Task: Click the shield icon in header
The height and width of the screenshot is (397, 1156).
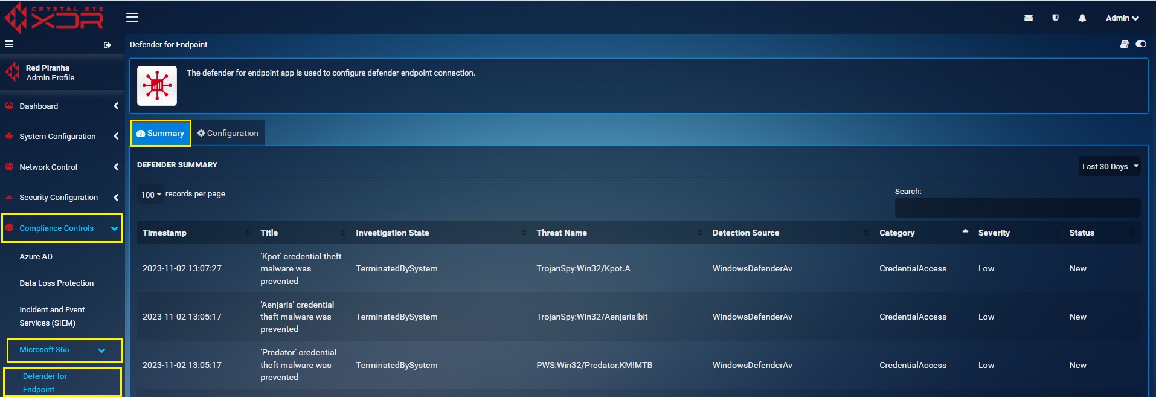Action: coord(1056,18)
